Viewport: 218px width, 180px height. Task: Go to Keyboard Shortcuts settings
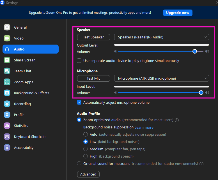click(x=30, y=137)
